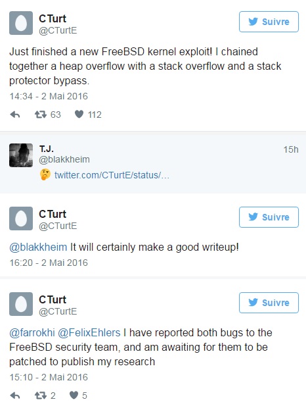This screenshot has height=410, width=306.
Task: Open the @FelixEhlers mention
Action: tap(89, 332)
